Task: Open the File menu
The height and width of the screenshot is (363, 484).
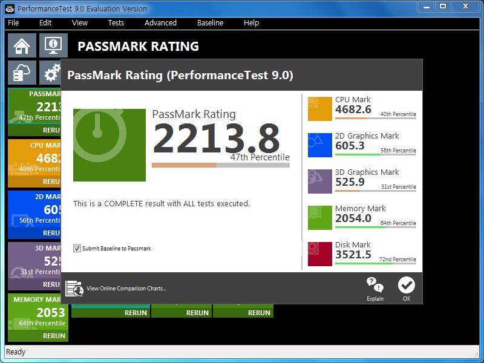Action: [13, 23]
